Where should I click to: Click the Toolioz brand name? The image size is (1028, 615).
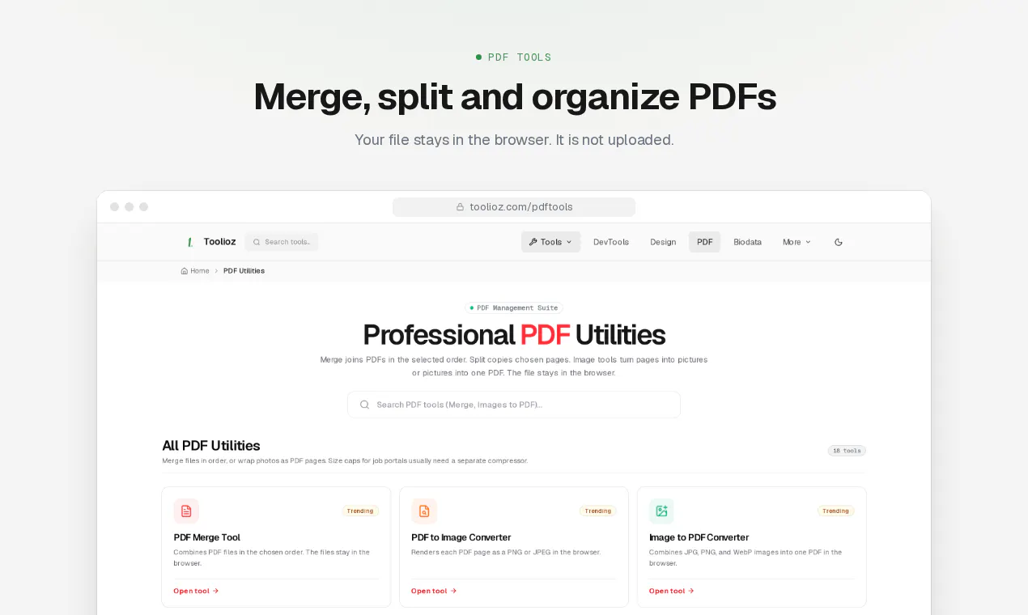(x=220, y=242)
